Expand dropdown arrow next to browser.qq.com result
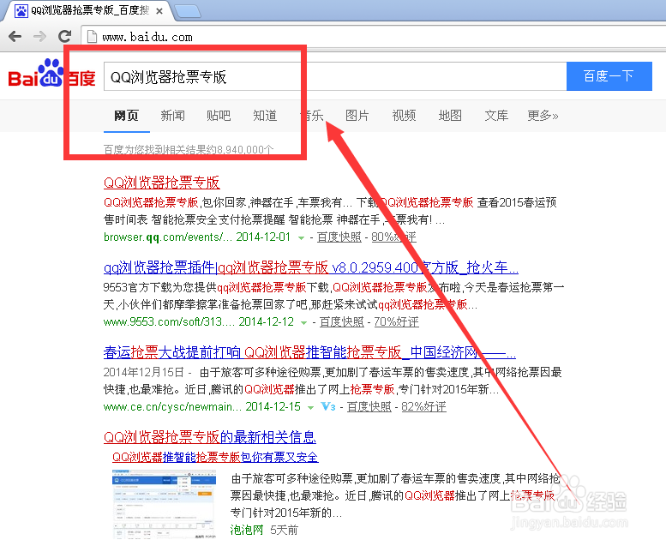 click(x=301, y=238)
